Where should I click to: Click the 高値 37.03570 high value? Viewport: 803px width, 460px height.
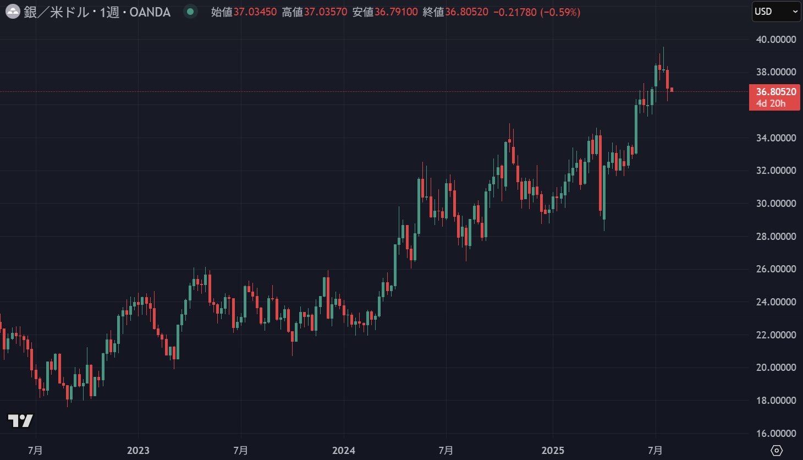pyautogui.click(x=315, y=12)
